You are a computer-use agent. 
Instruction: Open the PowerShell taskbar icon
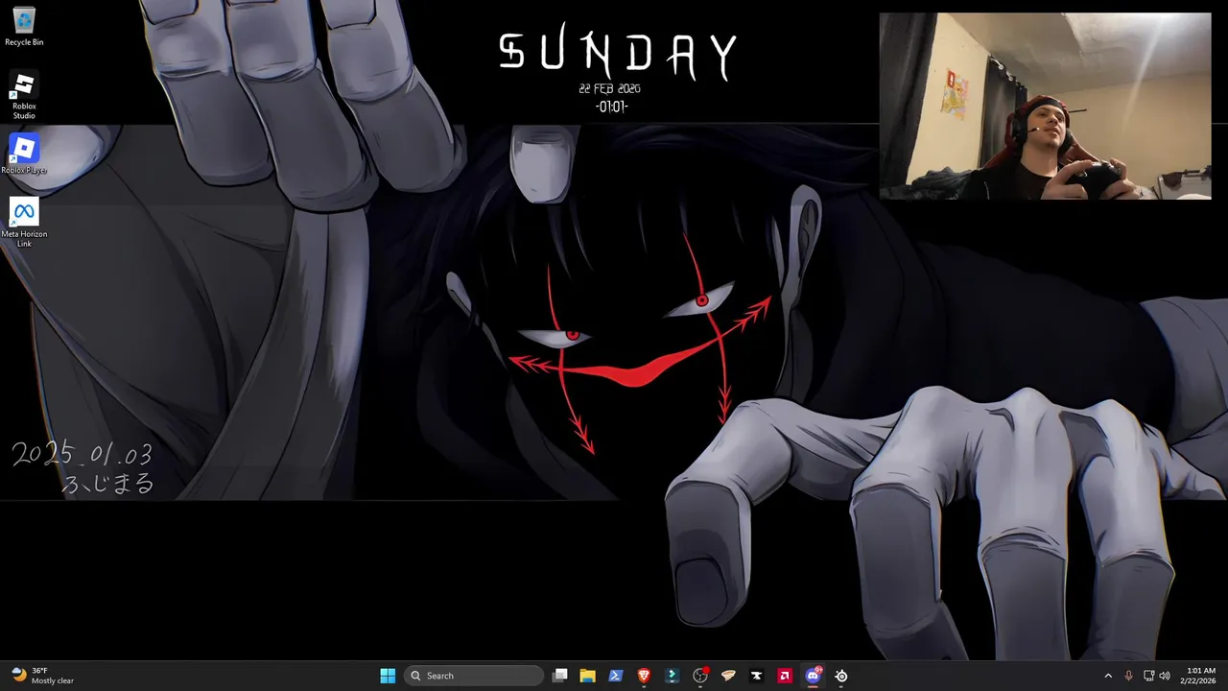[616, 676]
